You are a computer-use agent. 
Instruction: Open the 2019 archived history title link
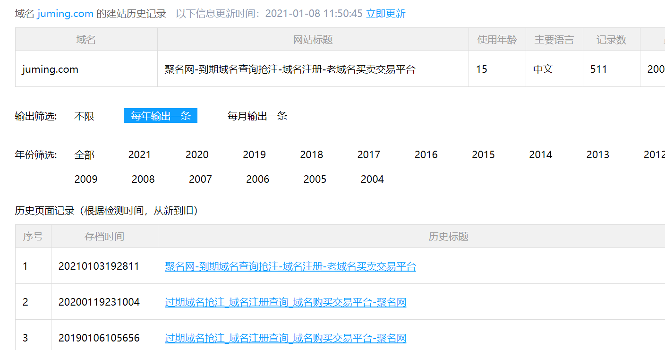[x=285, y=338]
